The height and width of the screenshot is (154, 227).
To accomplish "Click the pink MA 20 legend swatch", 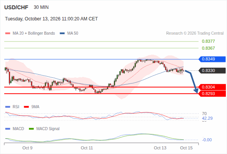I will tap(8, 33).
